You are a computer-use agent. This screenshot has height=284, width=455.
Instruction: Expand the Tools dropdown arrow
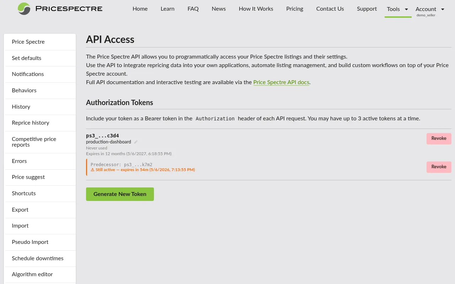[406, 9]
